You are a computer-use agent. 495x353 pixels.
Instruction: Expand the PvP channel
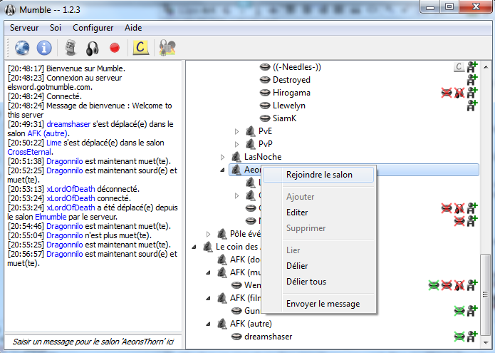[x=236, y=144]
